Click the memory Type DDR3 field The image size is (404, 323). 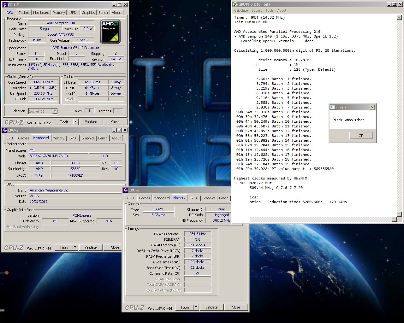point(158,209)
